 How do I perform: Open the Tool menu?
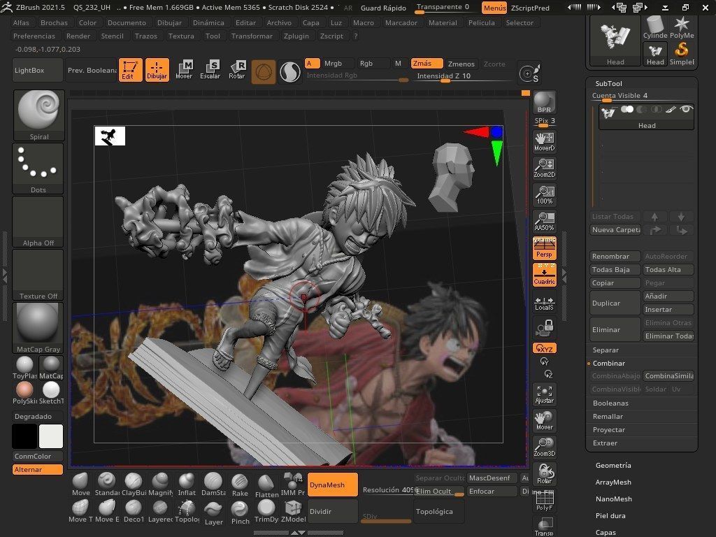click(213, 36)
